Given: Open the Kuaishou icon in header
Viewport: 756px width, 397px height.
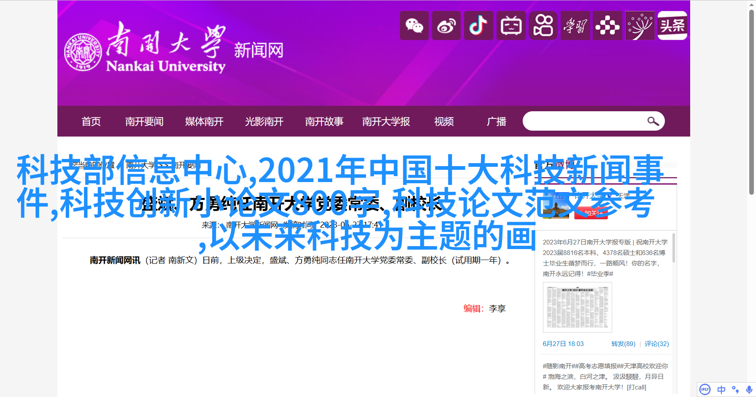Looking at the screenshot, I should [543, 26].
